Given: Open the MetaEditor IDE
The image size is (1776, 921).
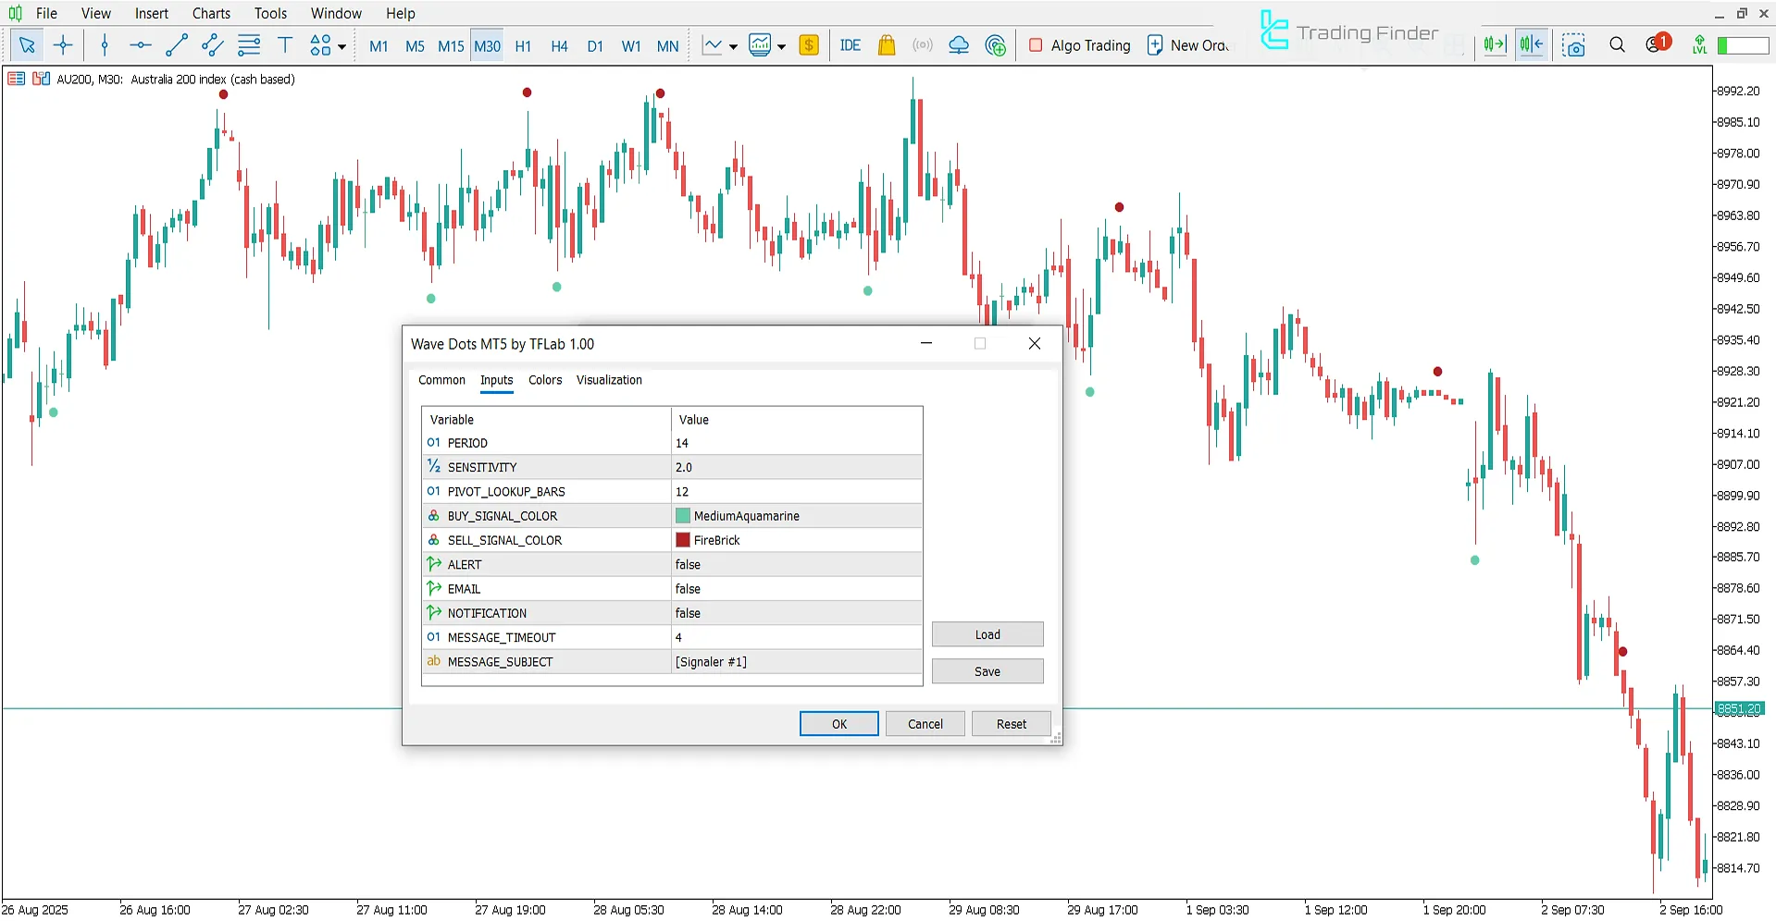Looking at the screenshot, I should pyautogui.click(x=849, y=44).
